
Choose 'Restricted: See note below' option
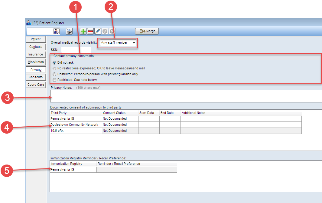[x=54, y=80]
